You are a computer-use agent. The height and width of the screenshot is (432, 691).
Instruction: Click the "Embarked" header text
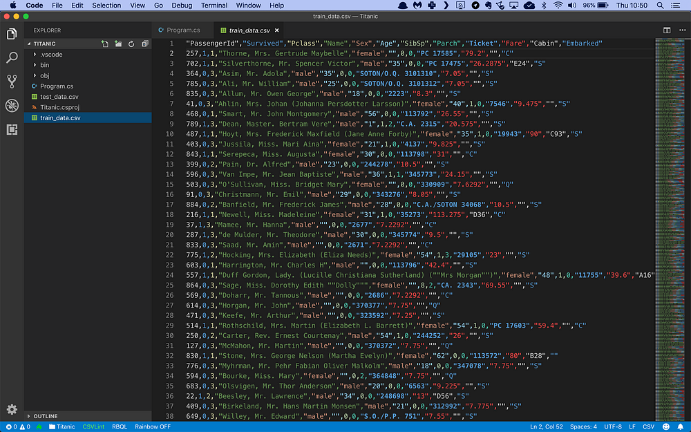click(582, 43)
